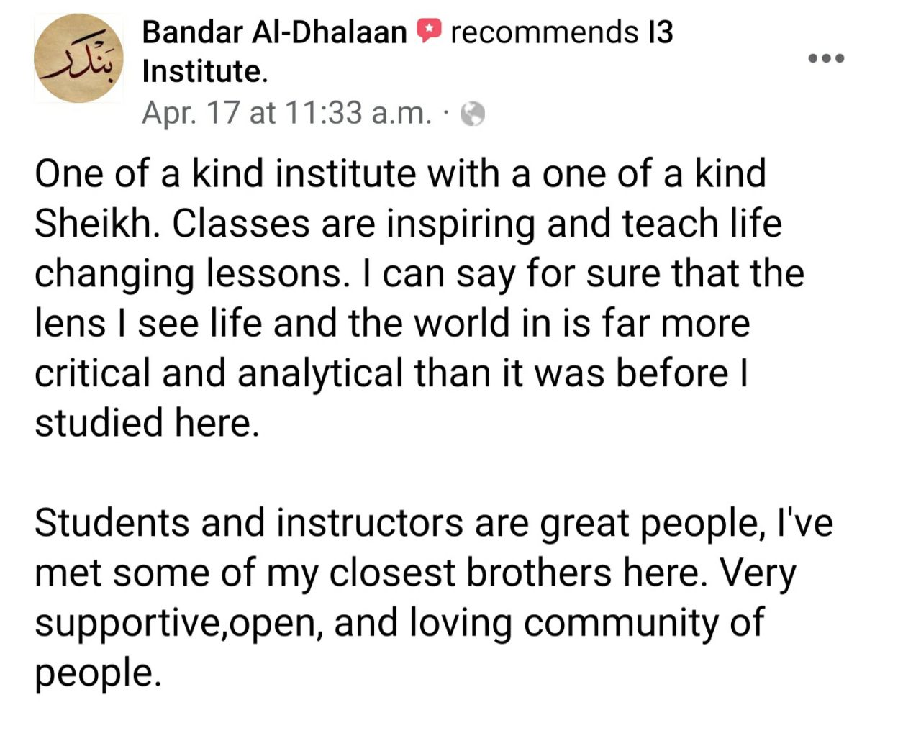Screen dimensions: 921x751
Task: Click the "Apr. 17 at 11:33 a.m." timestamp
Action: 287,113
